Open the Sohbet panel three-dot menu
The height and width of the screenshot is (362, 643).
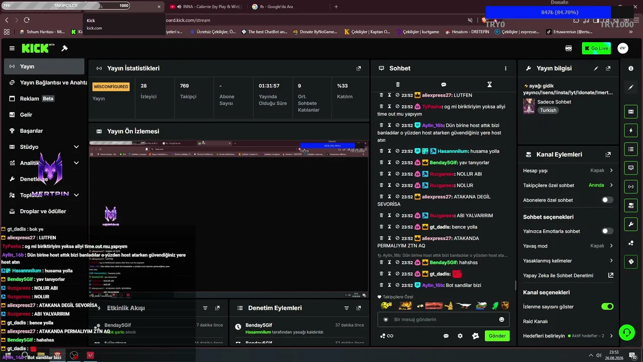point(505,68)
